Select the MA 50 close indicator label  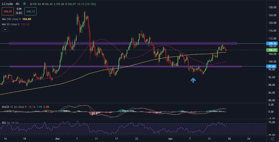pos(10,24)
